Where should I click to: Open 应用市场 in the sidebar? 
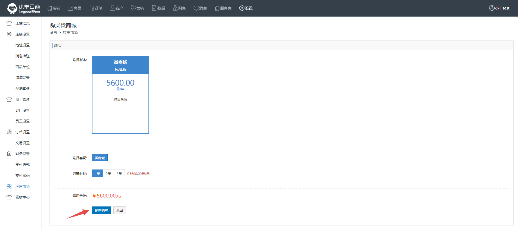(x=22, y=186)
